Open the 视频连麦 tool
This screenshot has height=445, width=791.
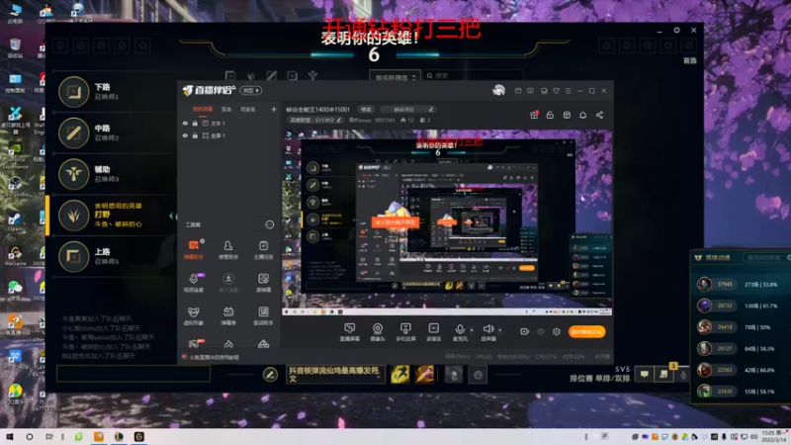(x=194, y=283)
